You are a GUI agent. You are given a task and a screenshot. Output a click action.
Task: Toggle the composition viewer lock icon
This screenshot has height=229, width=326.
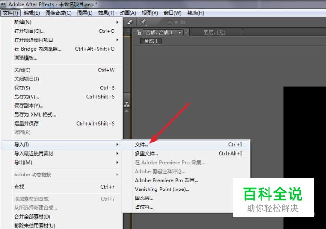[139, 32]
